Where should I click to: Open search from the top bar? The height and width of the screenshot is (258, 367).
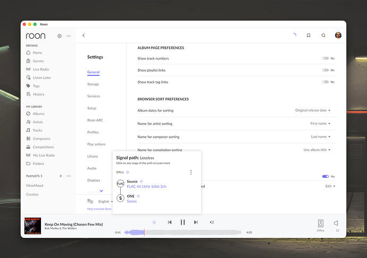click(323, 35)
